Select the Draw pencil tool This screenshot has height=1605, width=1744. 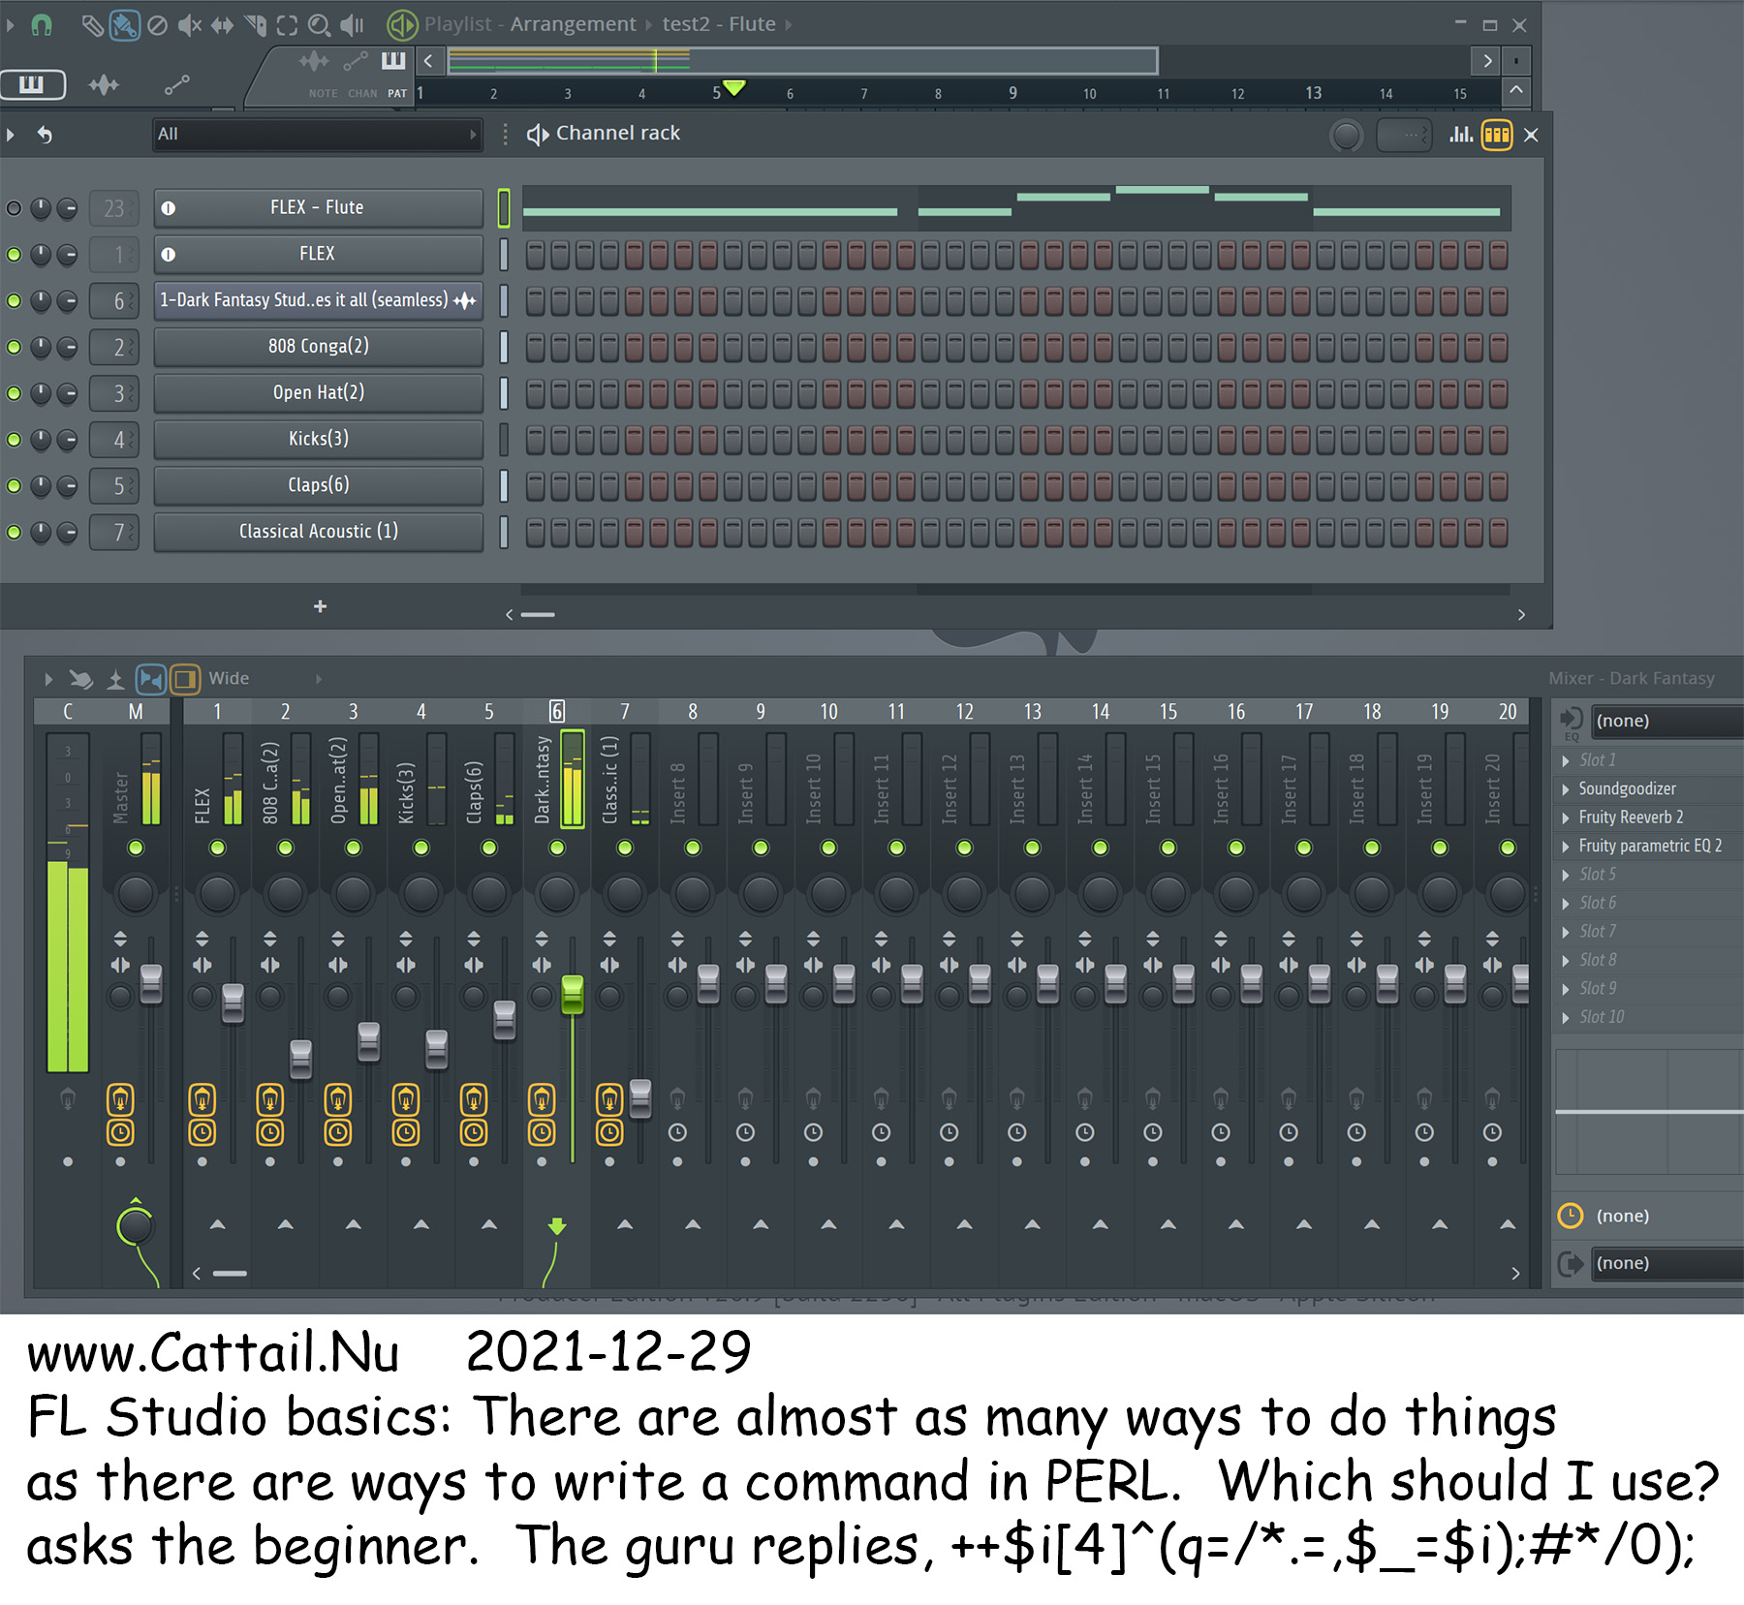click(92, 25)
